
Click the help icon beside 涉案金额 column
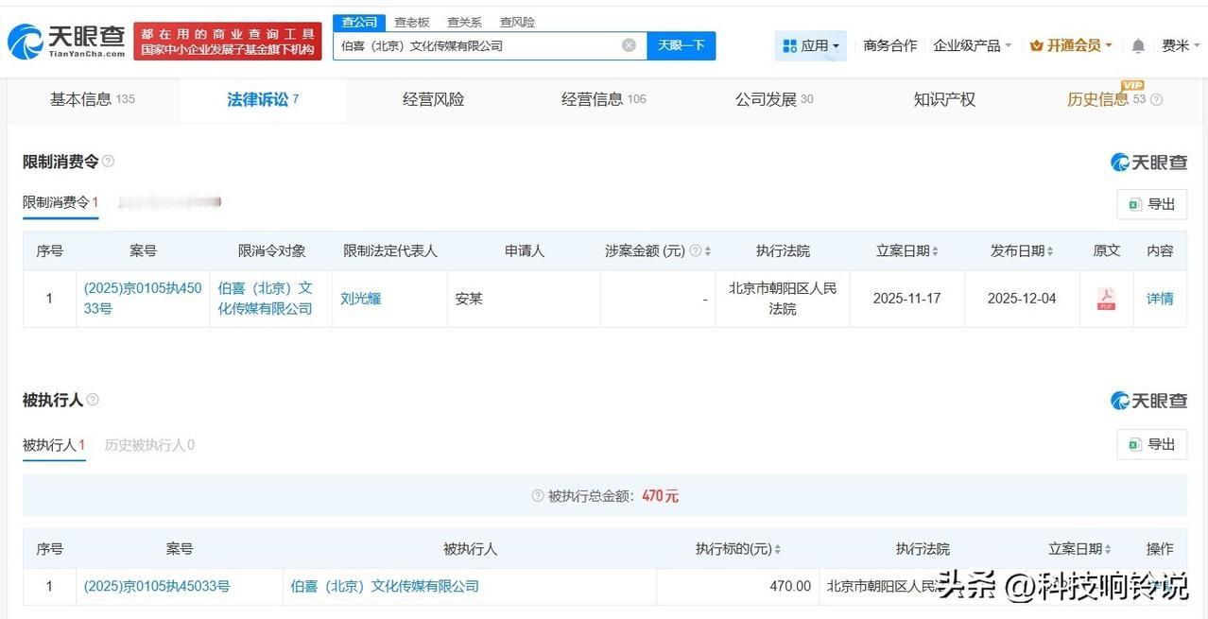[x=696, y=250]
